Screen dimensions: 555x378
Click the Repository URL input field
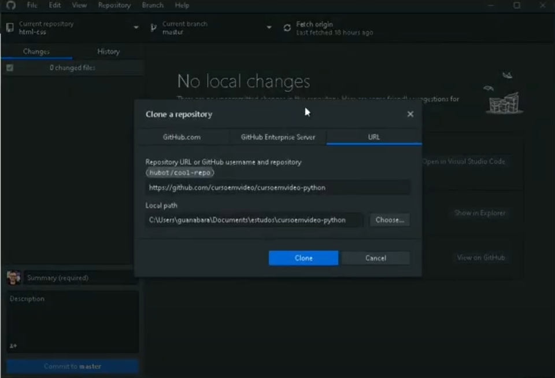click(x=278, y=188)
